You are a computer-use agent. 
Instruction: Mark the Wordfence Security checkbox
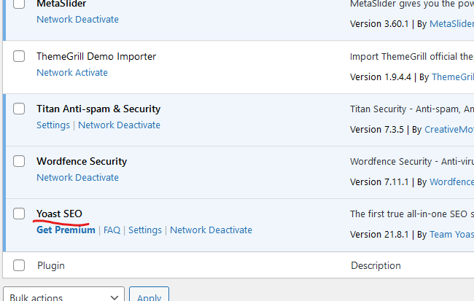pyautogui.click(x=19, y=161)
